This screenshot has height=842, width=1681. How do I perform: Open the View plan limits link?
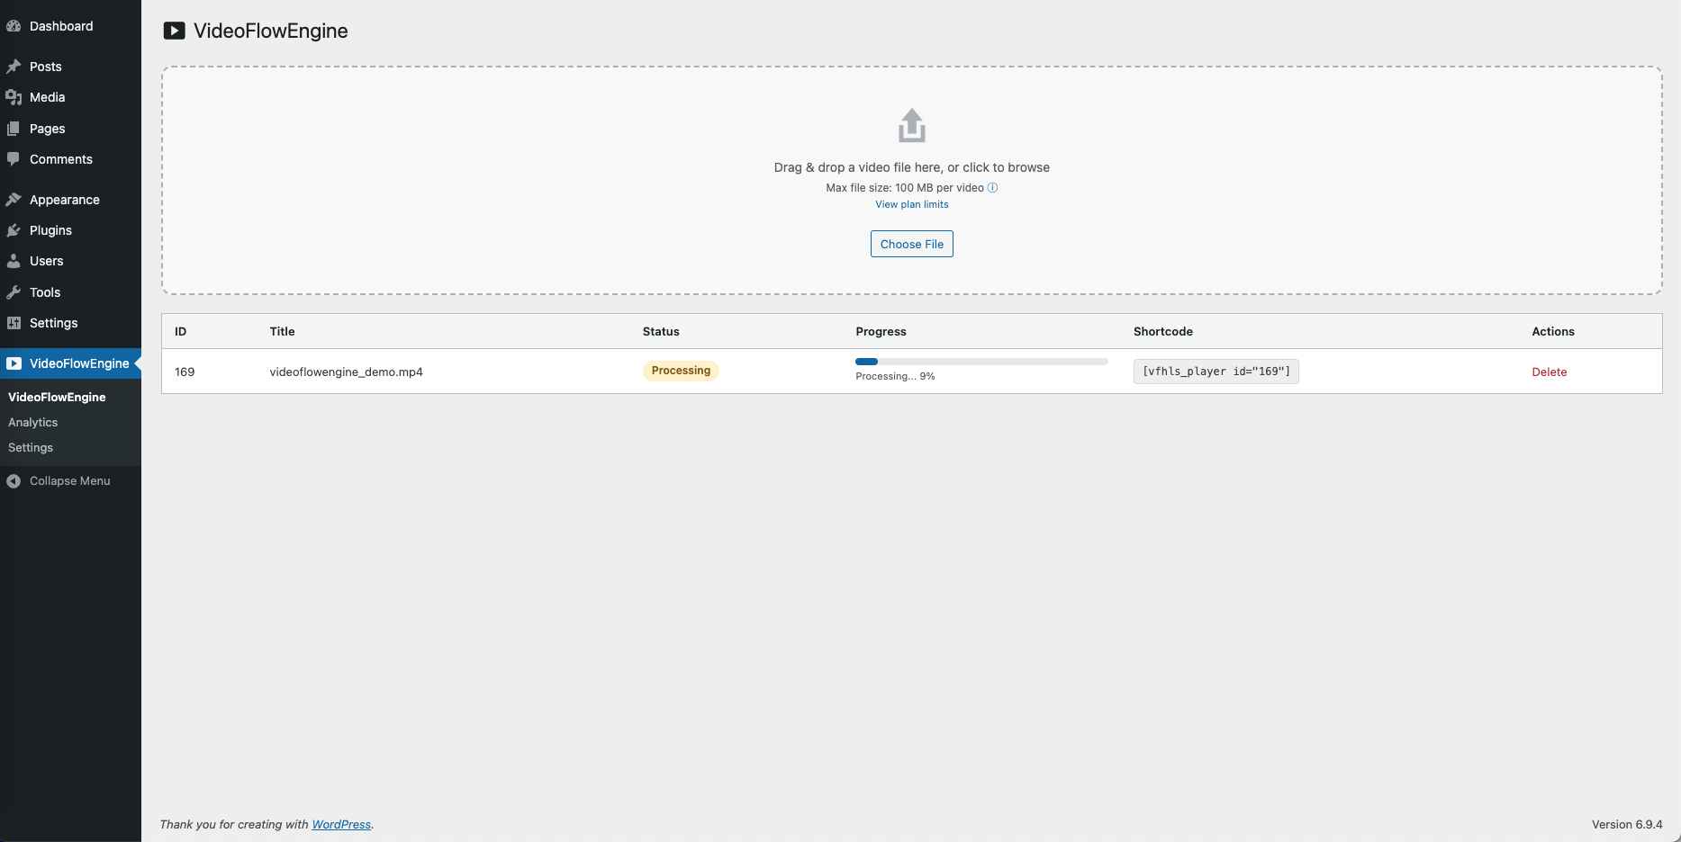click(912, 204)
